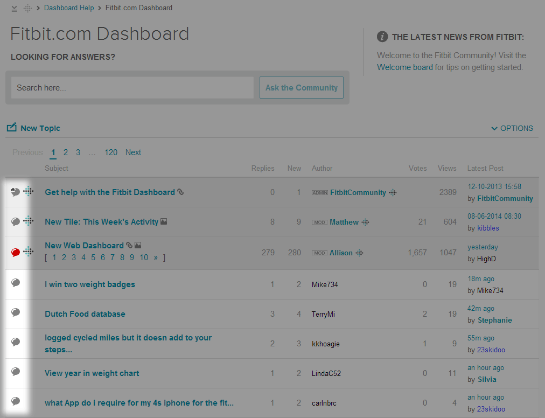Open the 4s iphone App thread
Screen dimensions: 545x418
[139, 403]
